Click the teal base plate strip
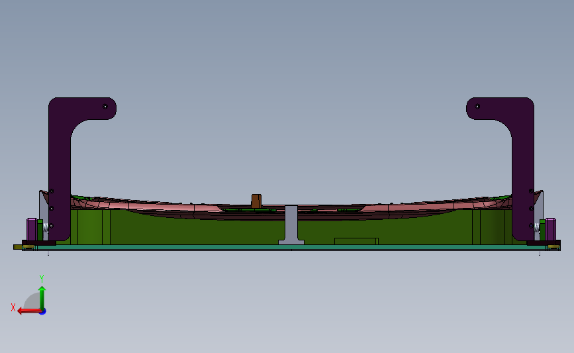The height and width of the screenshot is (353, 574). pos(291,248)
